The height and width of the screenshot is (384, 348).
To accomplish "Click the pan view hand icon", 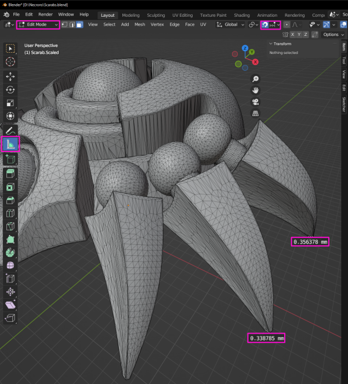I will click(x=255, y=90).
